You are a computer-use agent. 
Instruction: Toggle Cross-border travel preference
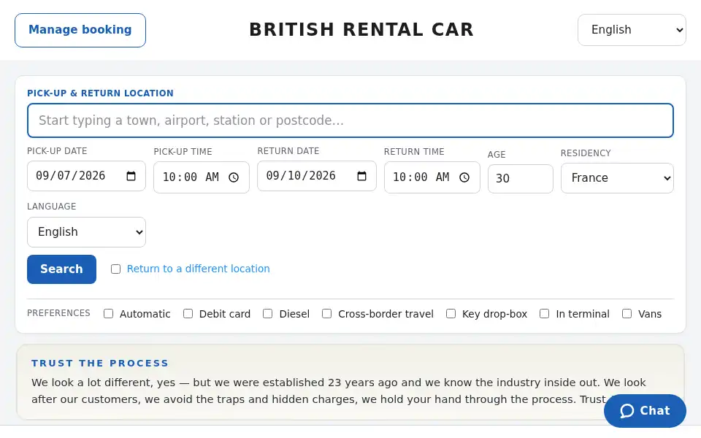(x=327, y=314)
